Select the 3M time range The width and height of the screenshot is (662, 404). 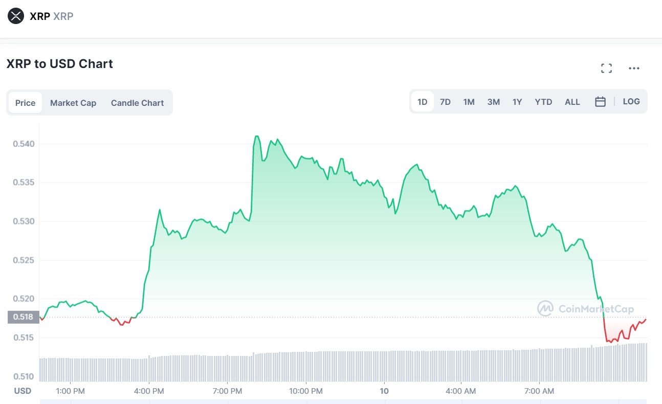[x=493, y=102]
